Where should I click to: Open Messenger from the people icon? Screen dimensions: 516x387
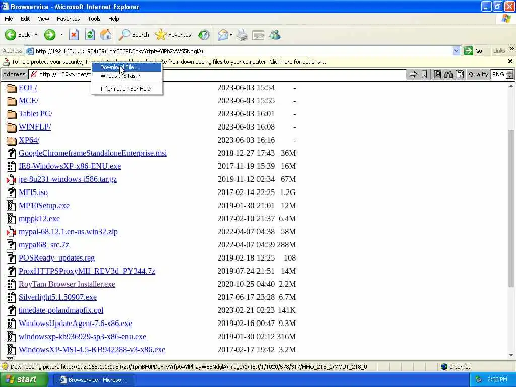[x=275, y=35]
